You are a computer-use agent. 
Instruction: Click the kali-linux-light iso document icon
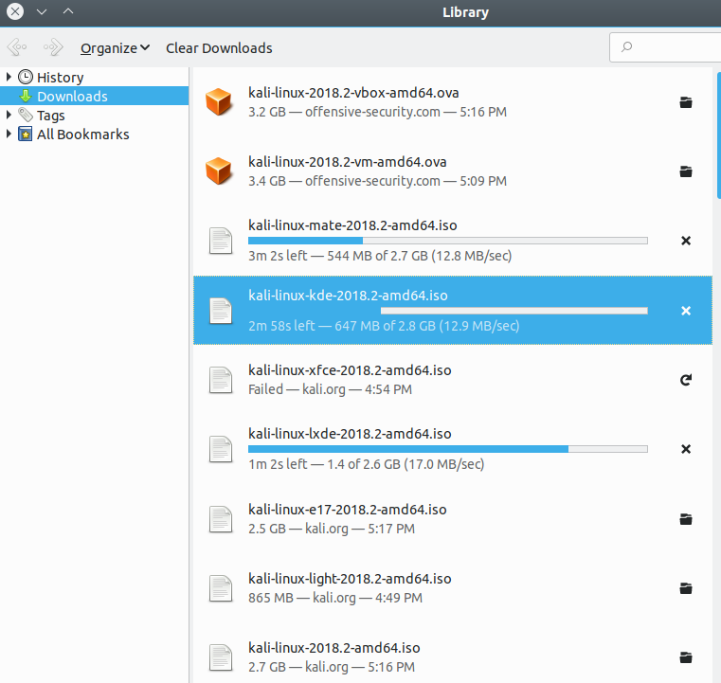pyautogui.click(x=221, y=588)
